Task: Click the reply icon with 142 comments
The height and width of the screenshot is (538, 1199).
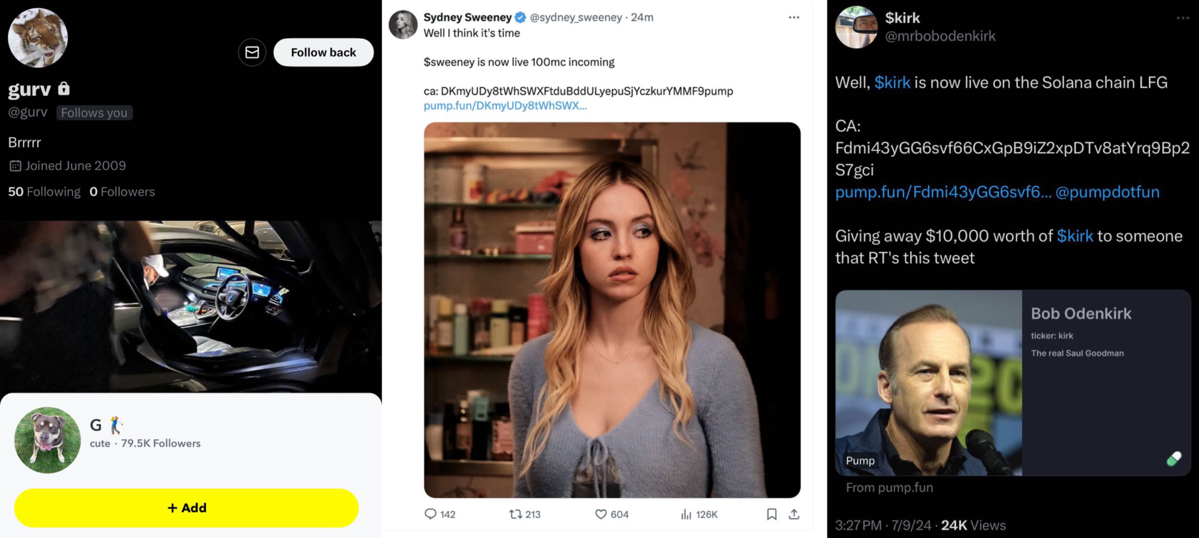Action: pyautogui.click(x=431, y=514)
